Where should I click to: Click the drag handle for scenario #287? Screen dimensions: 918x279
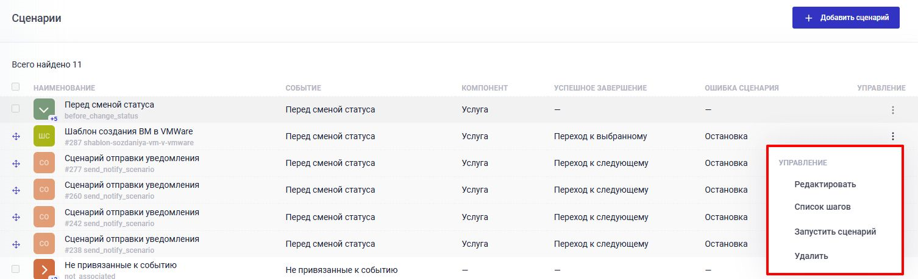click(16, 137)
